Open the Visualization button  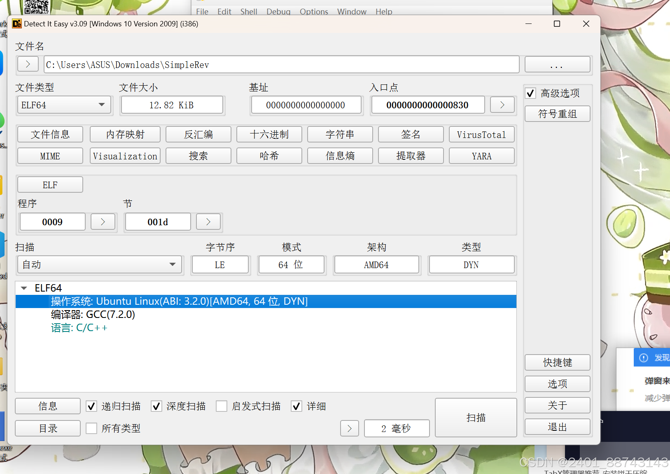coord(125,156)
